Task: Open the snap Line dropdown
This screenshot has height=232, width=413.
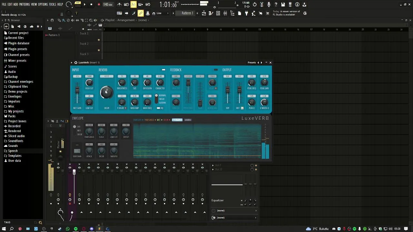Action: (161, 13)
